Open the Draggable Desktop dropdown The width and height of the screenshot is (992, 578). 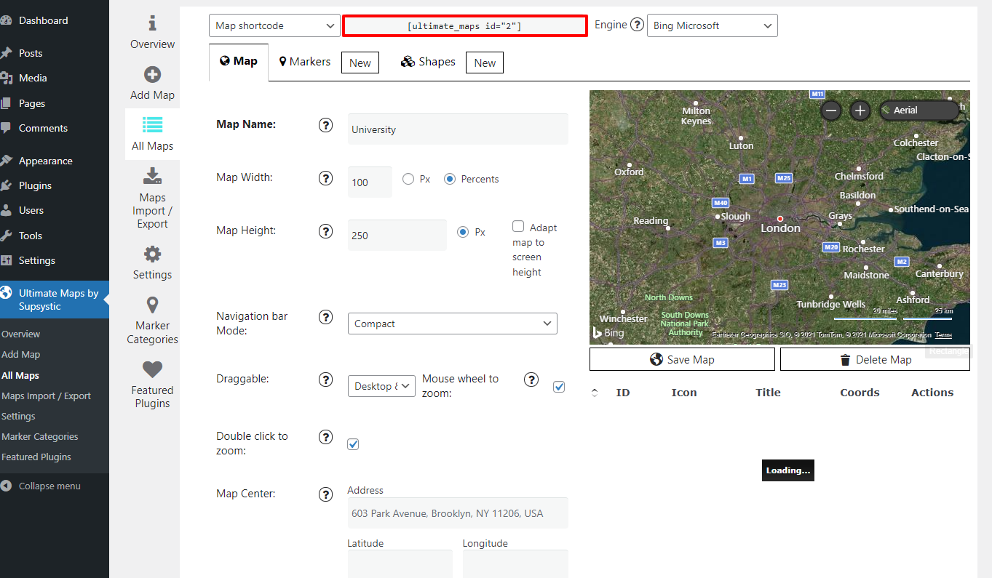(382, 386)
